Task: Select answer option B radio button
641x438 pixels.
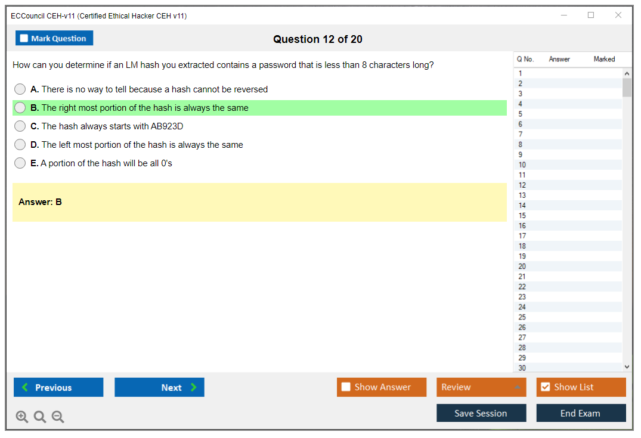Action: tap(20, 108)
